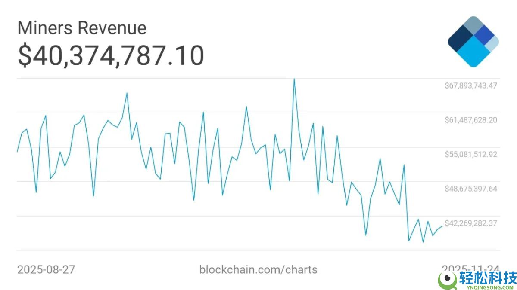Click the $55,081,512.92 axis label
Screen dimensions: 517x290
[x=471, y=154]
